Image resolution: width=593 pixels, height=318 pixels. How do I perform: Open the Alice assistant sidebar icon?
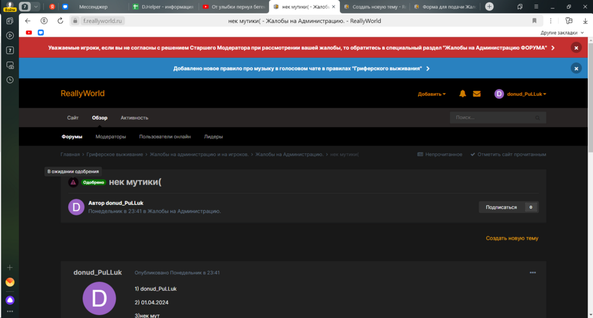10,300
